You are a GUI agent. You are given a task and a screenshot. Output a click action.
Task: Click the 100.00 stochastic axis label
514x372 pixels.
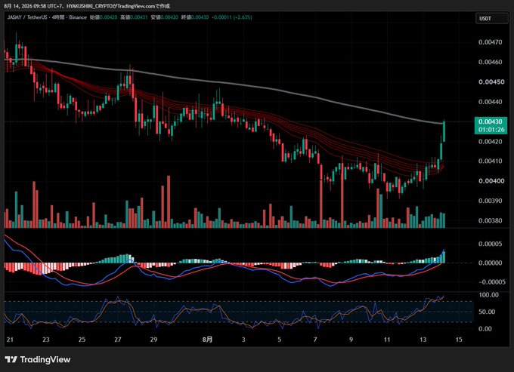489,295
